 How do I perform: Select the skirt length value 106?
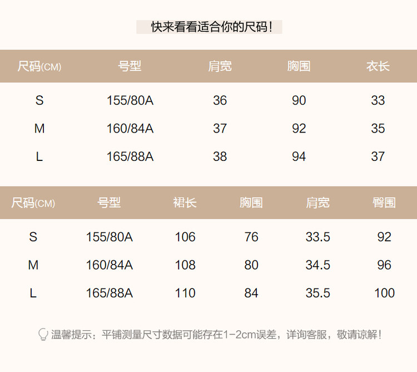(185, 237)
